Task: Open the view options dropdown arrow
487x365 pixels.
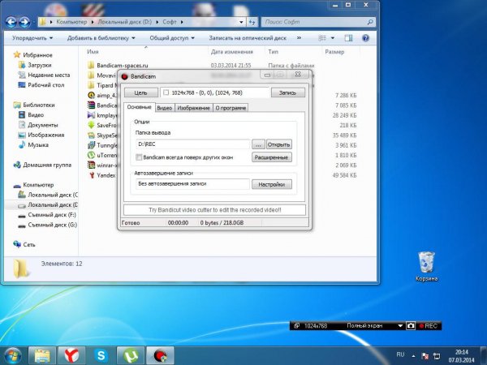Action: tap(333, 38)
